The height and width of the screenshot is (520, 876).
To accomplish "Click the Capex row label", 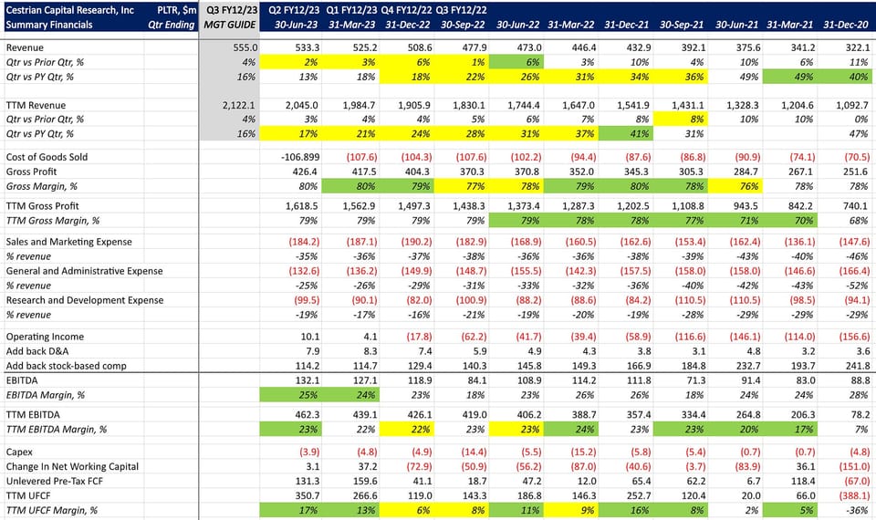I will point(19,452).
